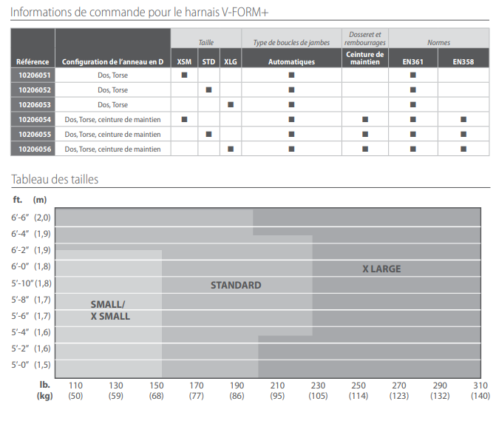The width and height of the screenshot is (496, 424).
Task: Click the XSM size column header
Action: click(184, 62)
